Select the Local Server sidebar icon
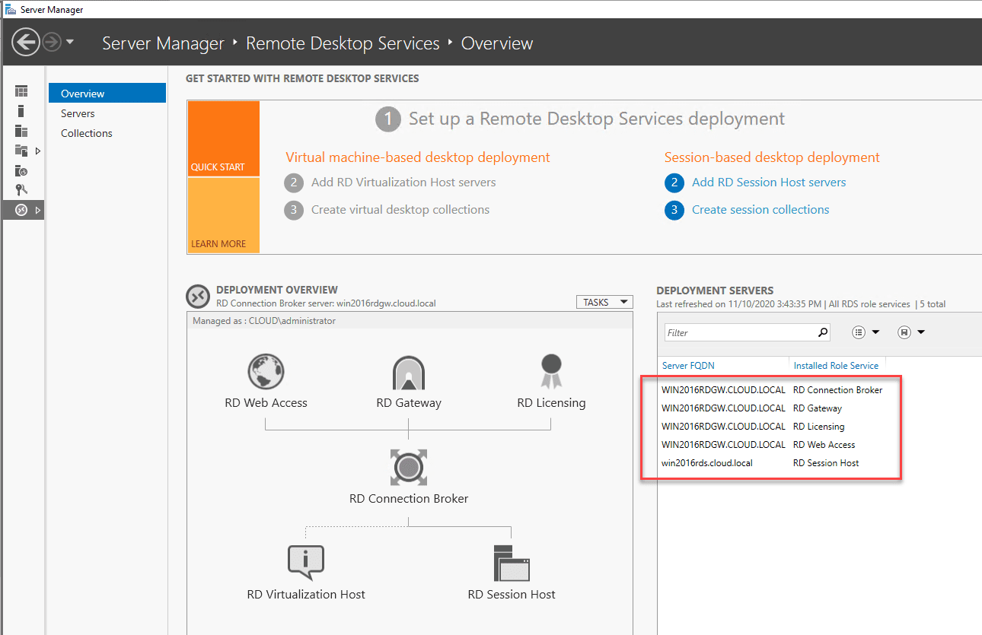 21,111
